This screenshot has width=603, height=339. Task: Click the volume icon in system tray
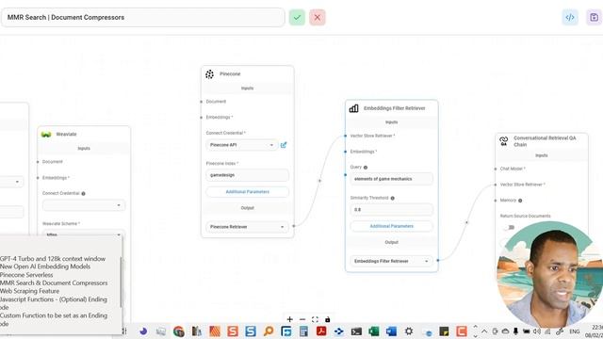[x=537, y=331]
